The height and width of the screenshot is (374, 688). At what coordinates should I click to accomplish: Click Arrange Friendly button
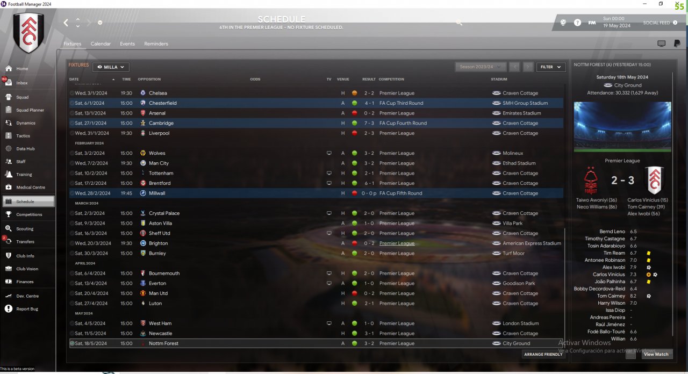pos(543,354)
